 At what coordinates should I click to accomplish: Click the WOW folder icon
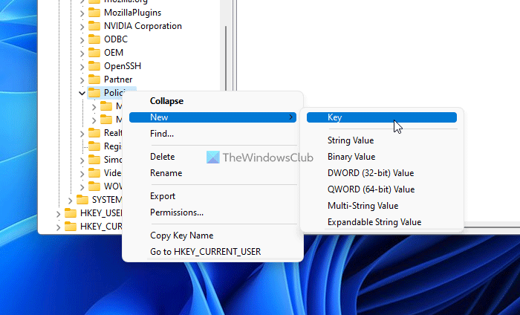click(94, 186)
